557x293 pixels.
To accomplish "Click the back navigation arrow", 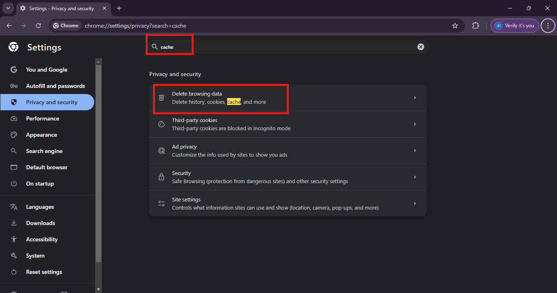I will tap(9, 26).
